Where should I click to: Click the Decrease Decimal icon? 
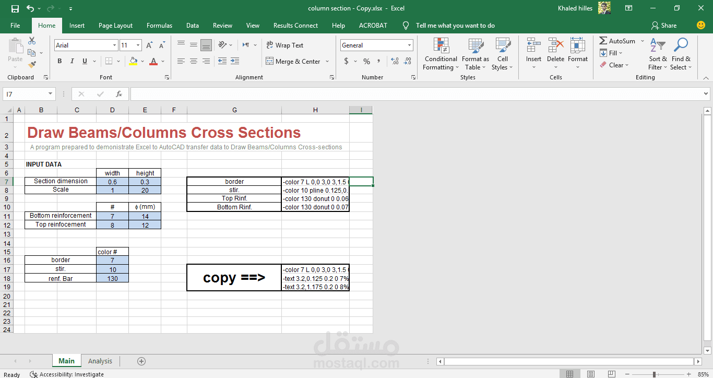click(x=408, y=61)
